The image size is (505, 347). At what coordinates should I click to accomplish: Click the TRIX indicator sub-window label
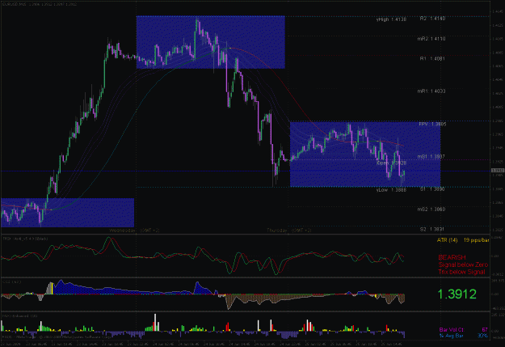click(x=25, y=239)
